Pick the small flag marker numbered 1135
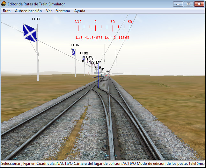 coord(84,58)
